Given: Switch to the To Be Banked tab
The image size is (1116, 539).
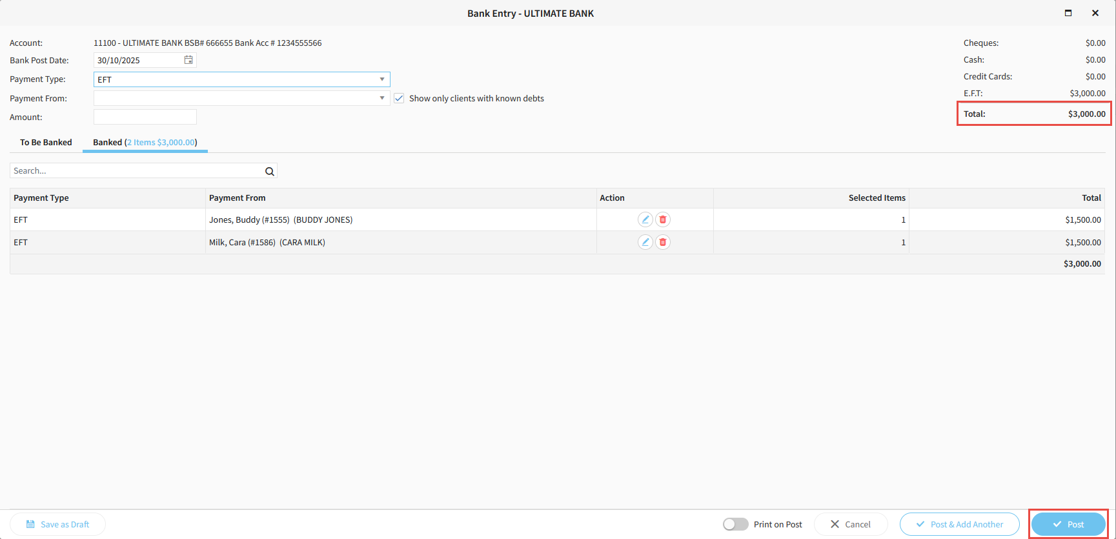Looking at the screenshot, I should coord(46,142).
